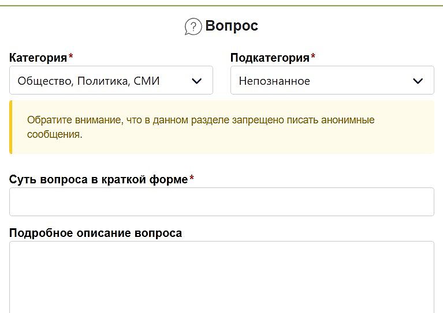Image resolution: width=443 pixels, height=313 pixels.
Task: Click the red asterisk beside Подкатегория
Action: (313, 57)
